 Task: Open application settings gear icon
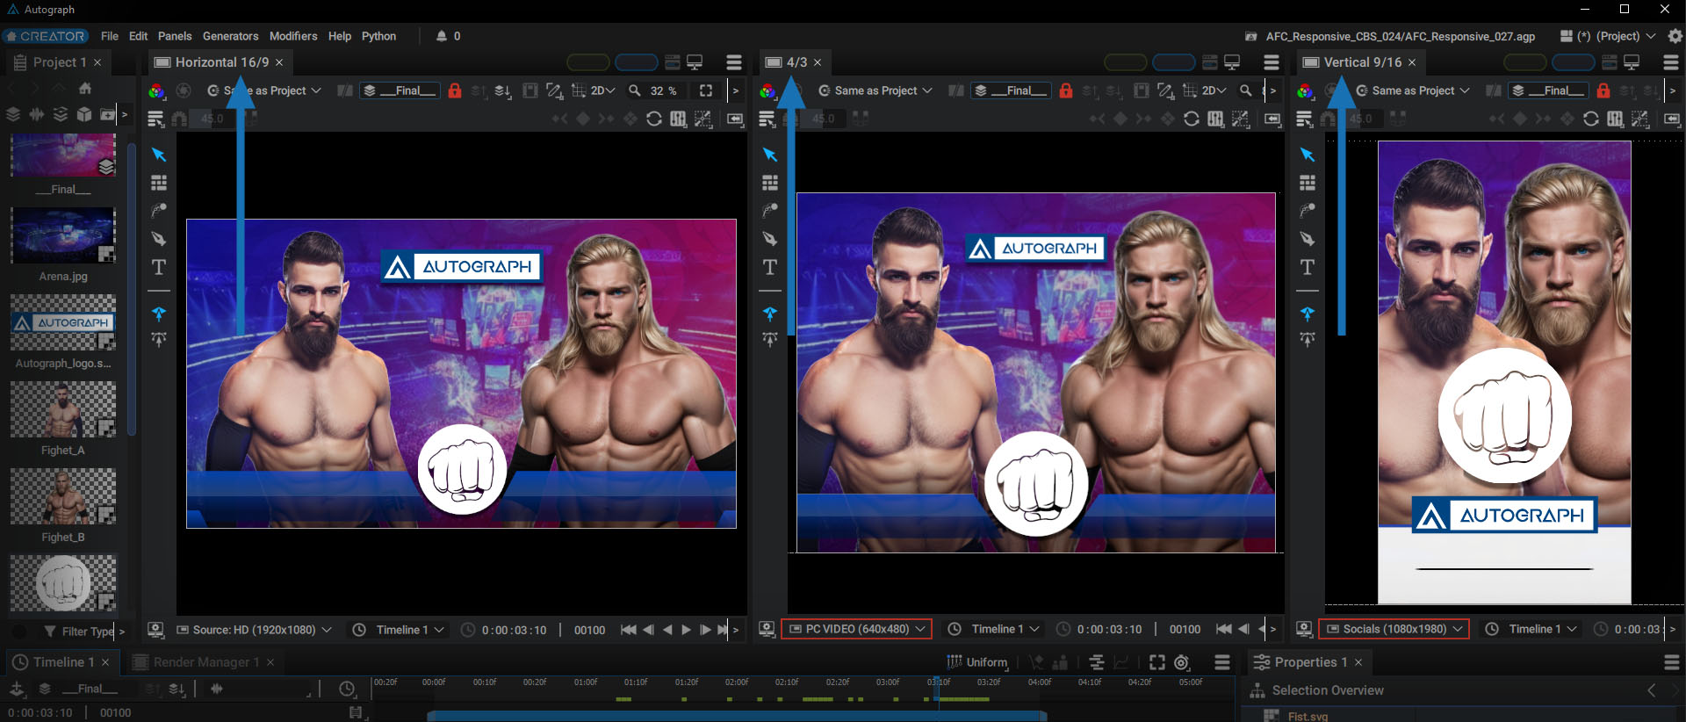[x=1675, y=36]
